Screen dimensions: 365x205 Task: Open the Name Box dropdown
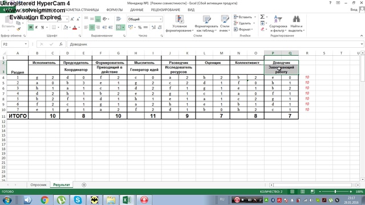[x=26, y=44]
